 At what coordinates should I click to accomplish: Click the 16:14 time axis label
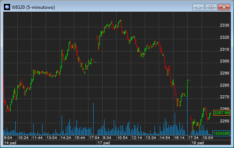pos(179,138)
